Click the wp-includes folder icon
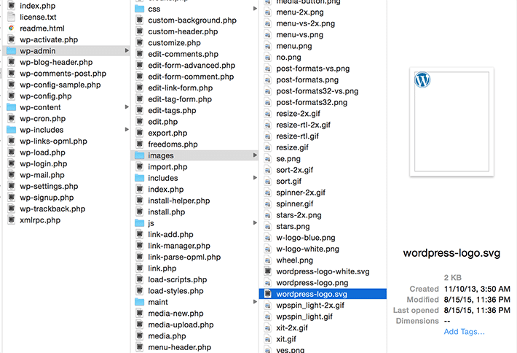This screenshot has width=517, height=353. [12, 130]
